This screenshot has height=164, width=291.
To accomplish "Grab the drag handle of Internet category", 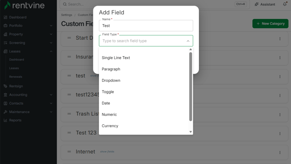I will point(69,151).
